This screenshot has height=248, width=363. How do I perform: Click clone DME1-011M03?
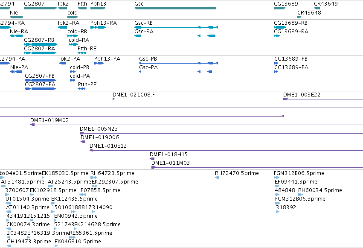(x=170, y=163)
